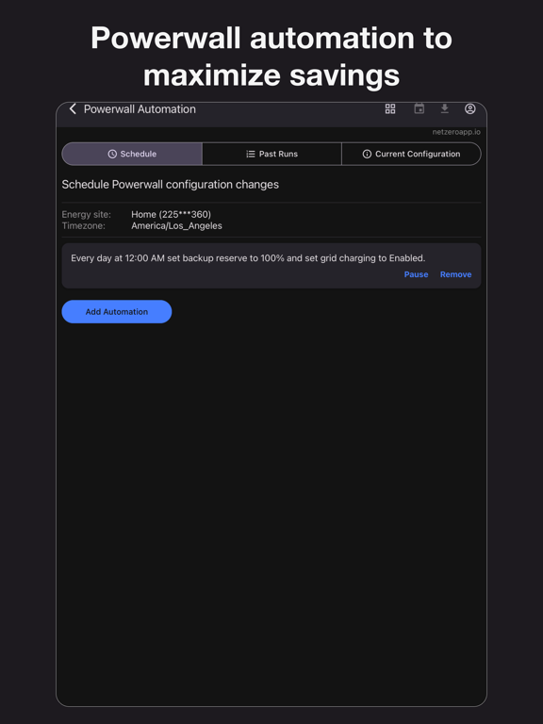Click 'Schedule Powerwall configuration changes' heading
Screen dimensions: 543x724
(171, 184)
